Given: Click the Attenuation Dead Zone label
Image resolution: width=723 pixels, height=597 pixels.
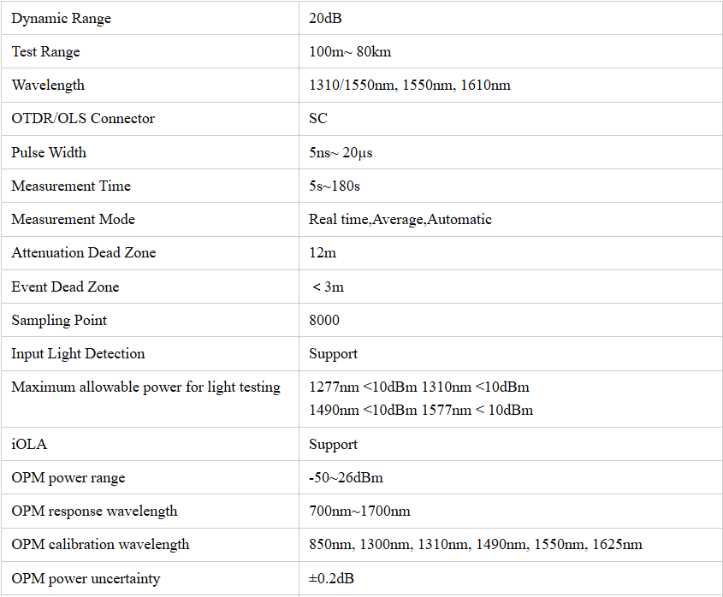Looking at the screenshot, I should [x=84, y=252].
